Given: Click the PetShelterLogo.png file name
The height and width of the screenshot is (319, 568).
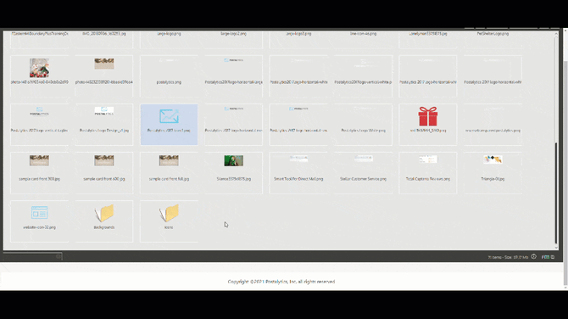Looking at the screenshot, I should coord(493,33).
